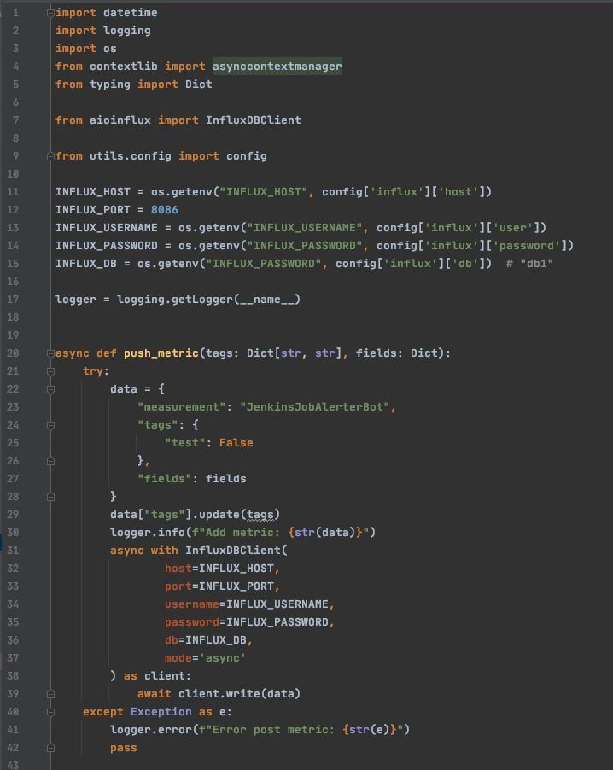Click 'client.write(data)' on line 39
This screenshot has height=770, width=613.
point(239,694)
